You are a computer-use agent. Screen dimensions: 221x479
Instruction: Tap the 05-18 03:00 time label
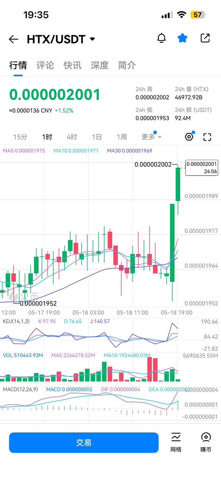point(88,313)
